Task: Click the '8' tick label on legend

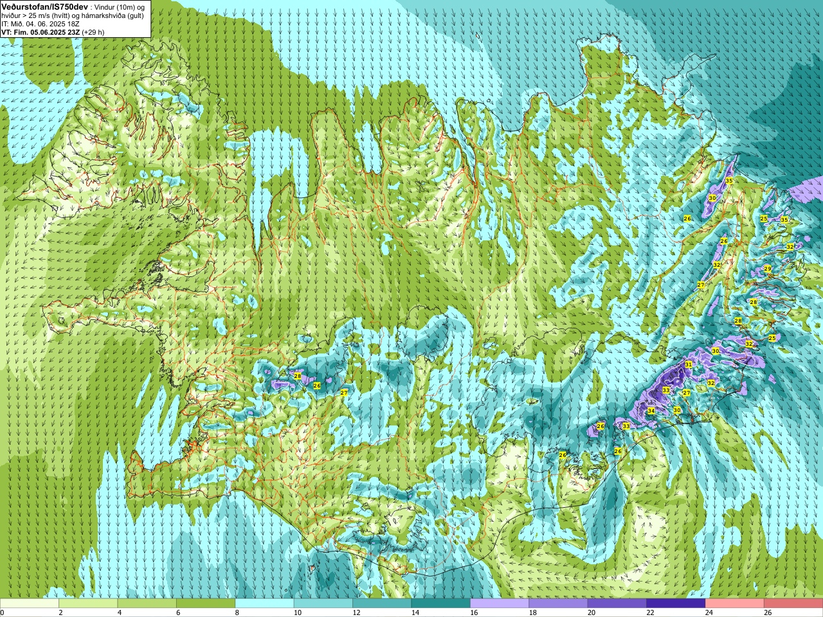Action: coord(237,613)
